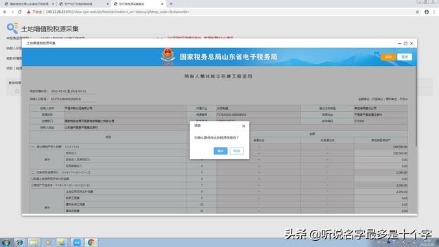This screenshot has width=439, height=247.
Task: Open the Chrome three-dot menu
Action: (434, 12)
